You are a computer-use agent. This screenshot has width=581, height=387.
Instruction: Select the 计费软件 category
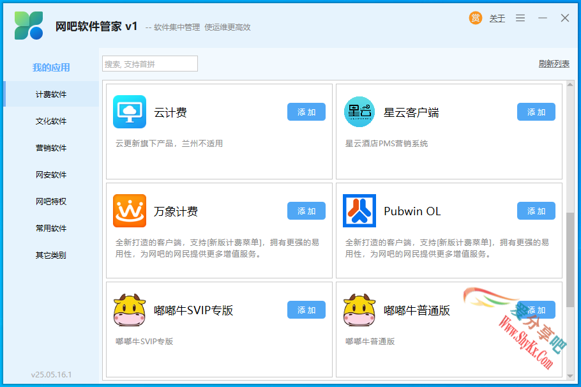point(51,94)
